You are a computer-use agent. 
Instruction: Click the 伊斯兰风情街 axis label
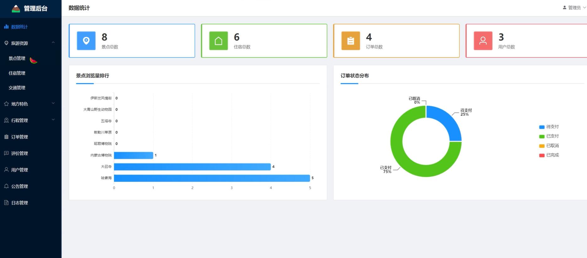coord(101,98)
